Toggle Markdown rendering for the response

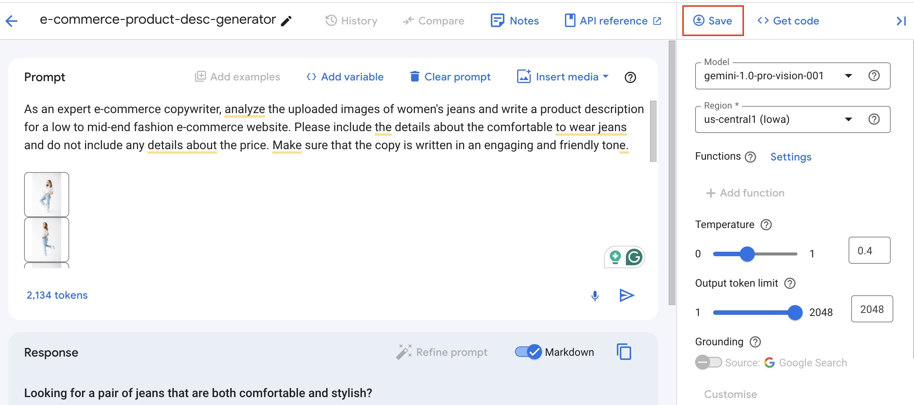pyautogui.click(x=528, y=352)
